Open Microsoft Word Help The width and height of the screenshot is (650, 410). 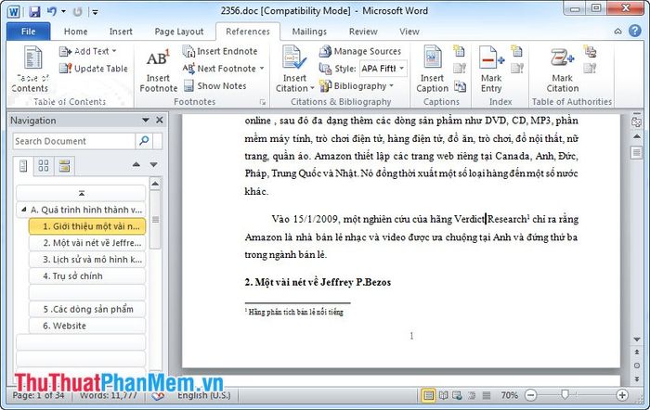(634, 31)
